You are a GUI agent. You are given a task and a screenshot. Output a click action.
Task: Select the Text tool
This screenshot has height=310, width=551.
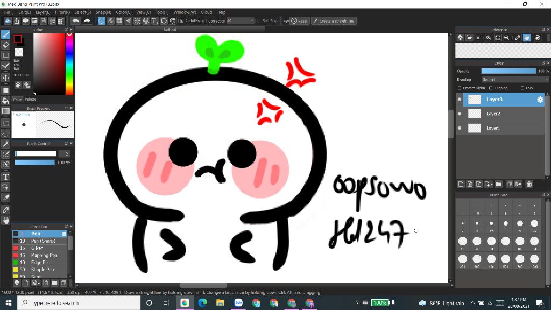pos(5,177)
